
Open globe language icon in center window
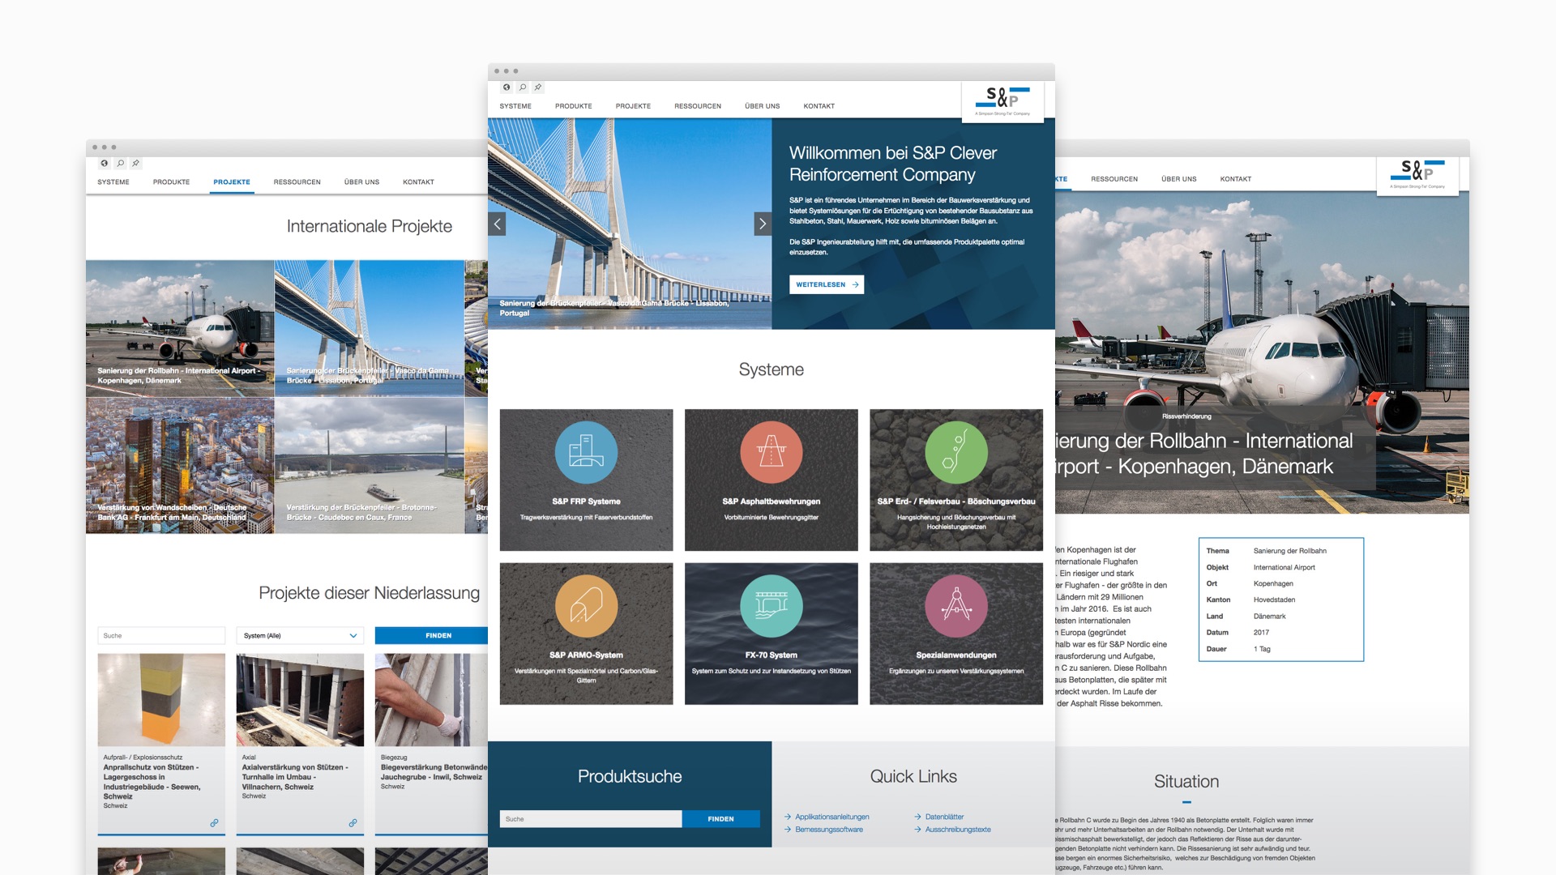(x=507, y=87)
